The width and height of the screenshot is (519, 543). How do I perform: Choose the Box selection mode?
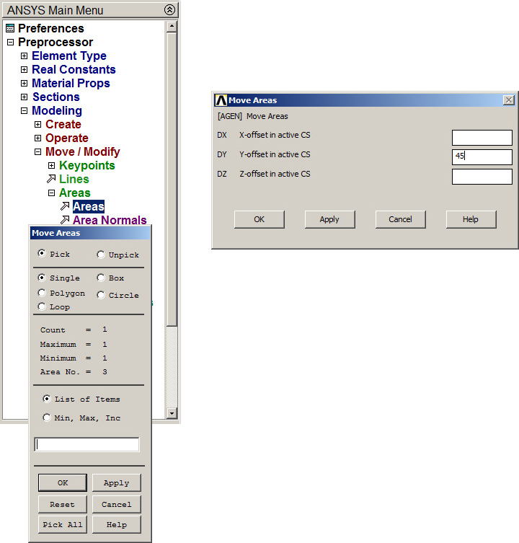click(x=101, y=278)
